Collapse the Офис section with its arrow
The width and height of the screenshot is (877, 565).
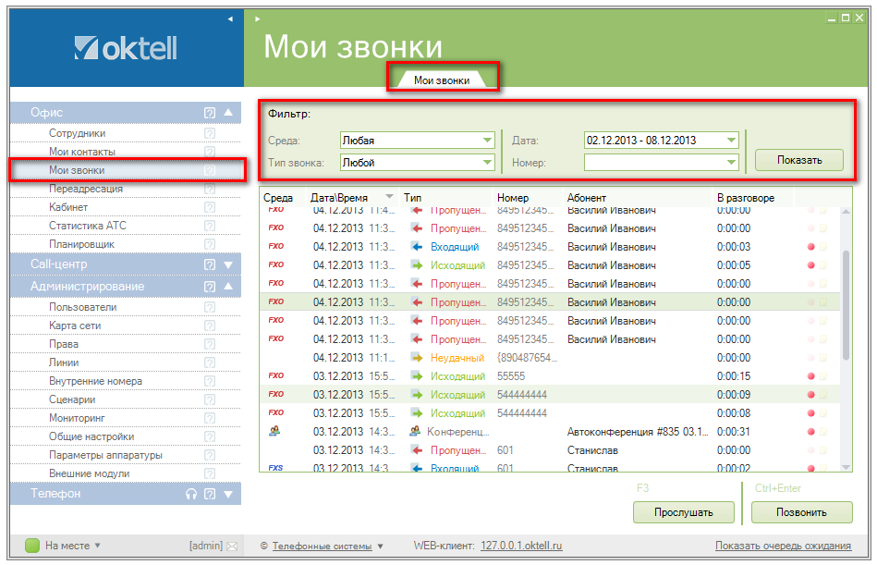pos(228,113)
